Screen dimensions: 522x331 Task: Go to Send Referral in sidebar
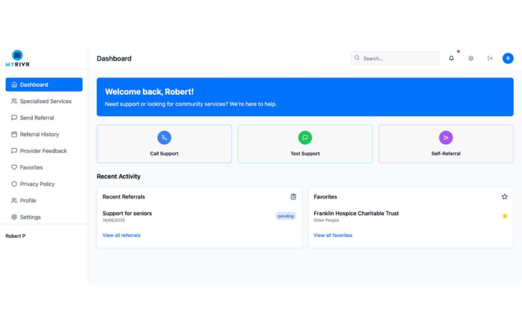pyautogui.click(x=37, y=118)
